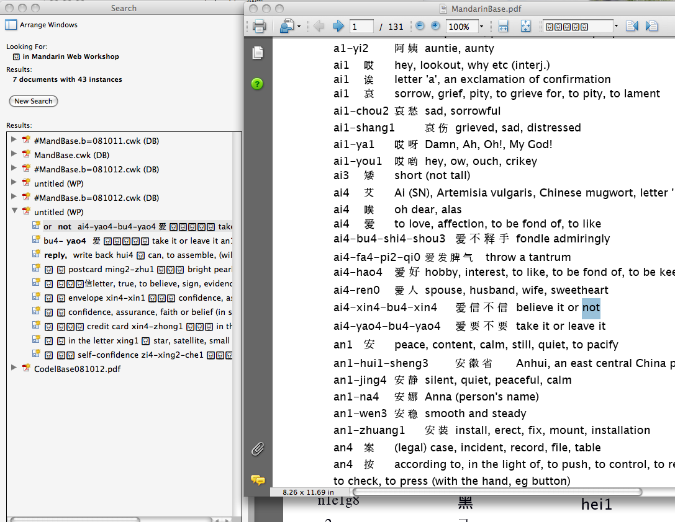Expand first #MandBase.b=081011.cwk (DB) result

pos(14,139)
